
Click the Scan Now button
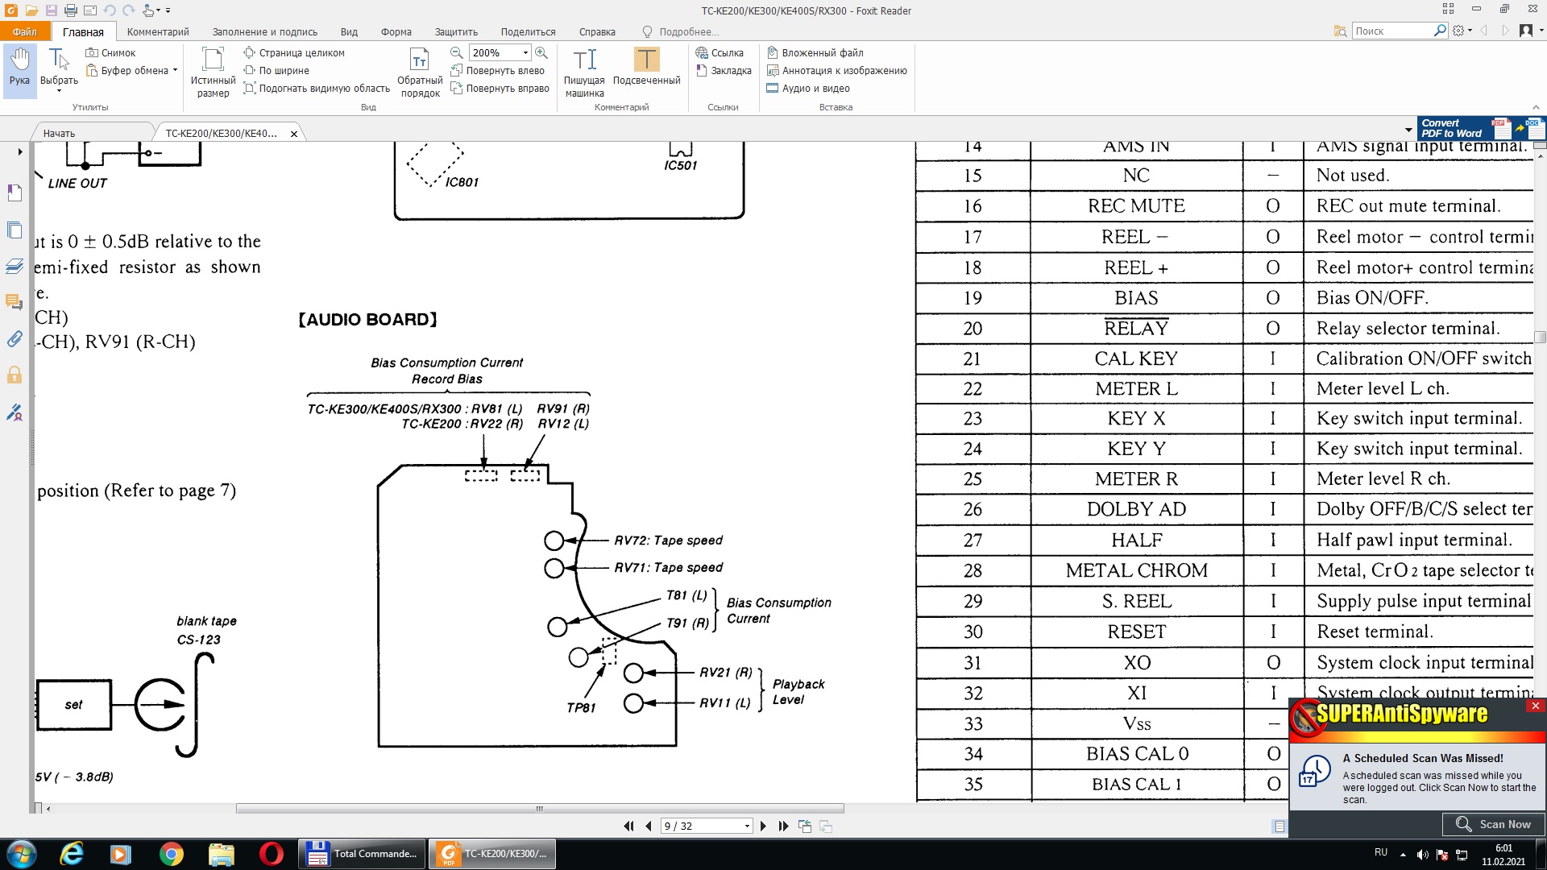tap(1493, 824)
